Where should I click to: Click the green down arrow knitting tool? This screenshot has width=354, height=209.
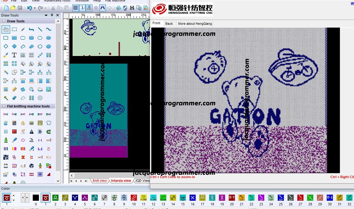point(6,140)
